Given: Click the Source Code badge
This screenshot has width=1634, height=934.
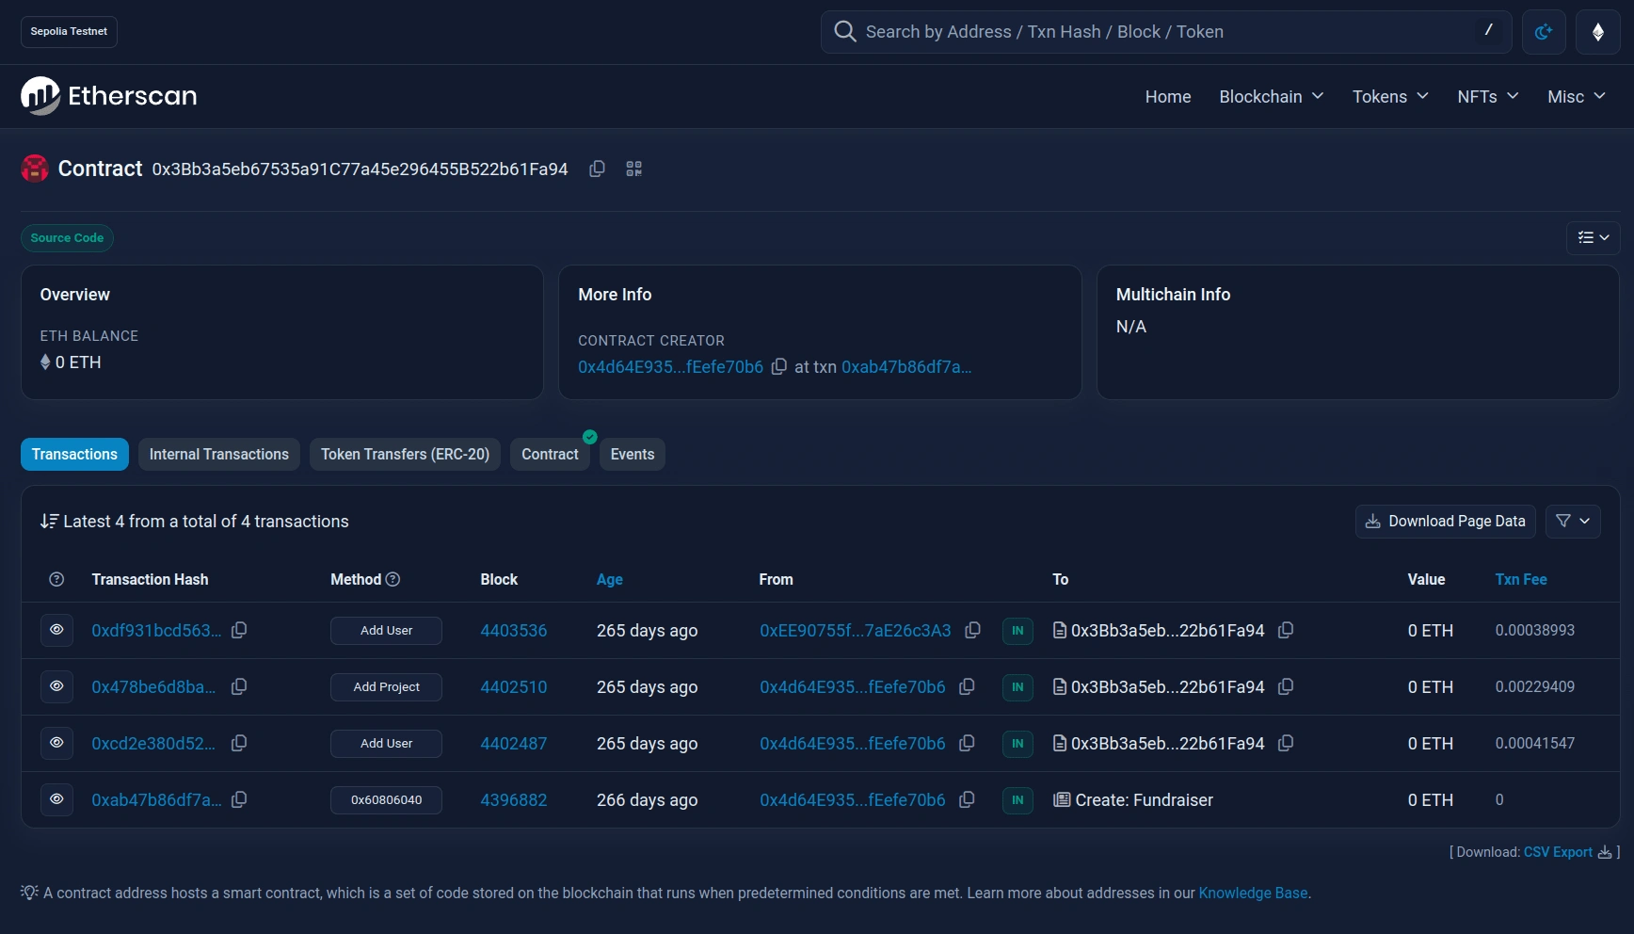Looking at the screenshot, I should 67,238.
